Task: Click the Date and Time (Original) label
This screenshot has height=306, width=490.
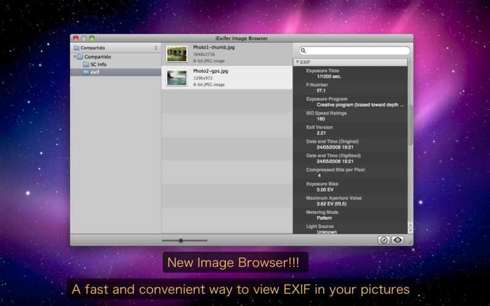Action: (x=333, y=141)
